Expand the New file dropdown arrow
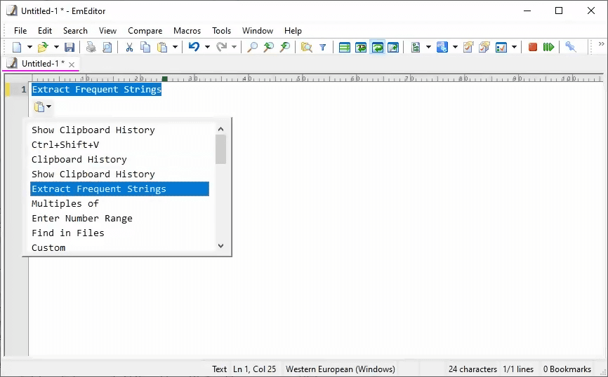This screenshot has width=608, height=377. [x=29, y=47]
